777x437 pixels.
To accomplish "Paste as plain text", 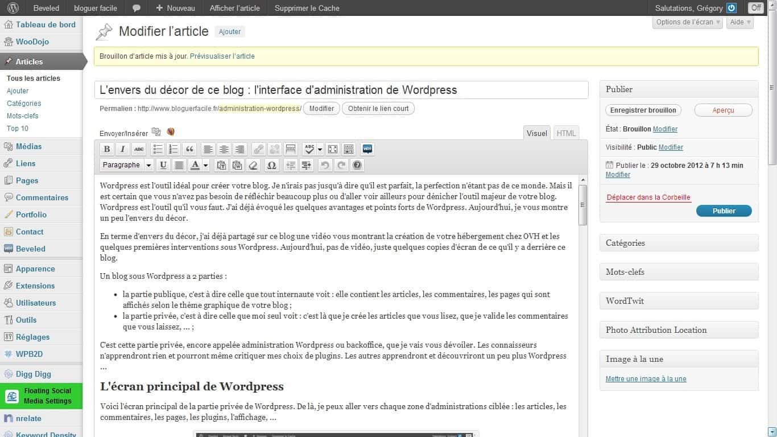I will pyautogui.click(x=221, y=165).
